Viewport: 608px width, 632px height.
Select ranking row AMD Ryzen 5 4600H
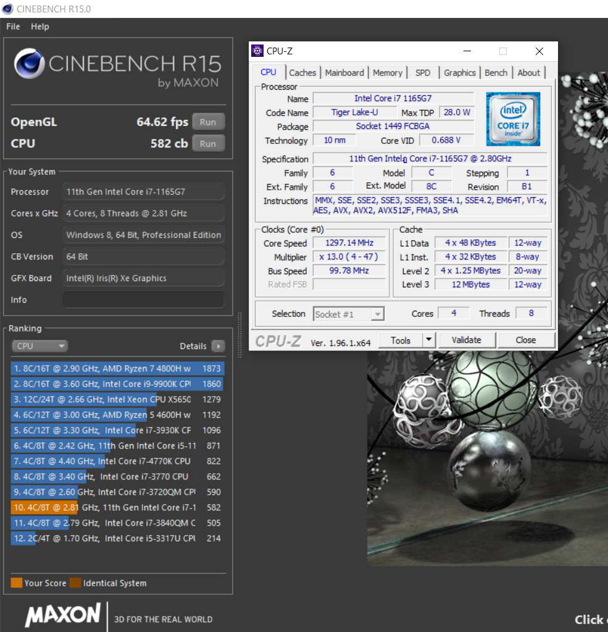coord(117,415)
